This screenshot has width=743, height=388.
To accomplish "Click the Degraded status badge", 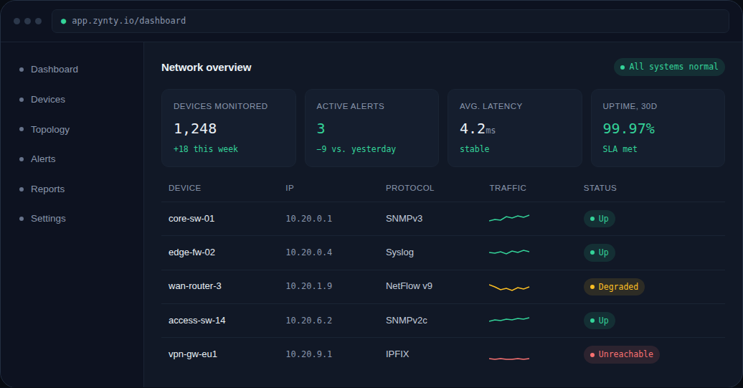I will pyautogui.click(x=614, y=287).
